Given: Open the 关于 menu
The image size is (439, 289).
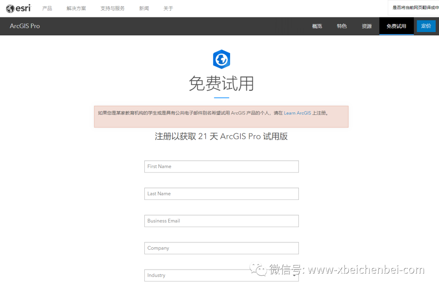Looking at the screenshot, I should pos(168,8).
